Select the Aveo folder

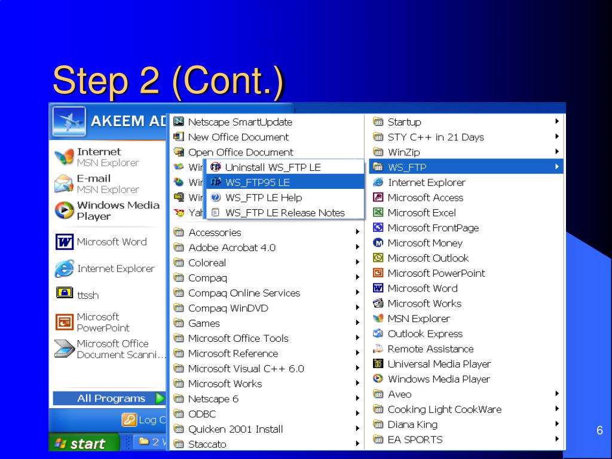[466, 394]
